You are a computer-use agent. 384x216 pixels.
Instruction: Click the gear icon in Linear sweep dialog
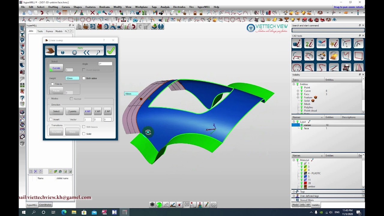(74, 52)
